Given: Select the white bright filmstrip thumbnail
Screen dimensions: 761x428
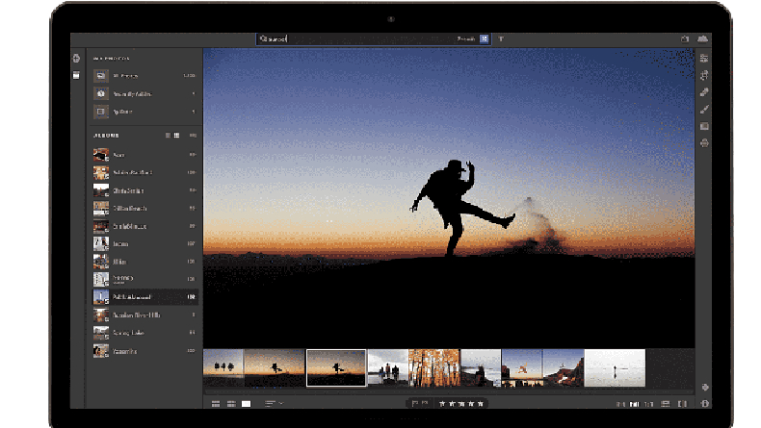Looking at the screenshot, I should point(615,367).
